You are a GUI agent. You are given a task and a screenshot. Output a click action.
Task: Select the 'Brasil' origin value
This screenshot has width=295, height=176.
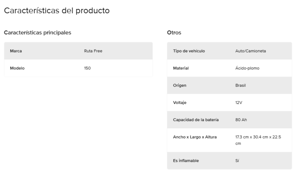click(237, 85)
